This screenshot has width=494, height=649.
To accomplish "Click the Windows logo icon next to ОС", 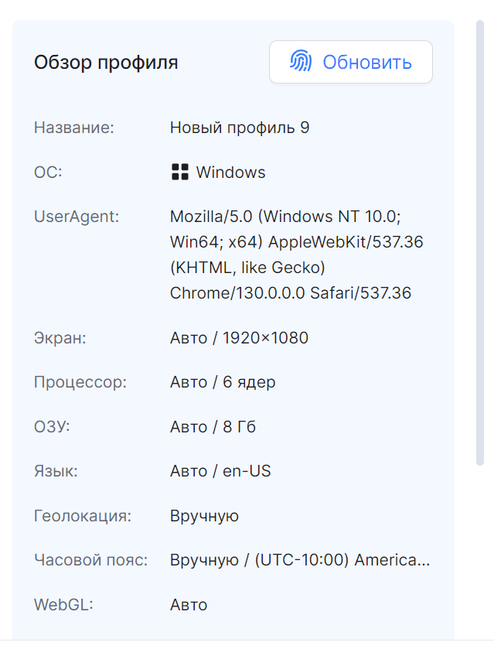I will click(x=180, y=172).
